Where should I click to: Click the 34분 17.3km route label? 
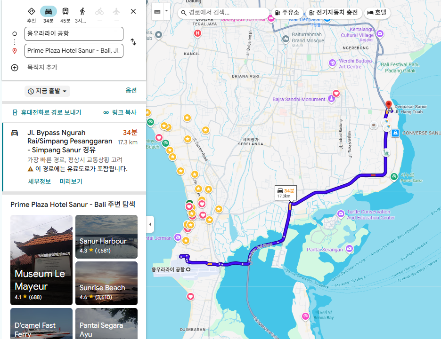(x=286, y=193)
